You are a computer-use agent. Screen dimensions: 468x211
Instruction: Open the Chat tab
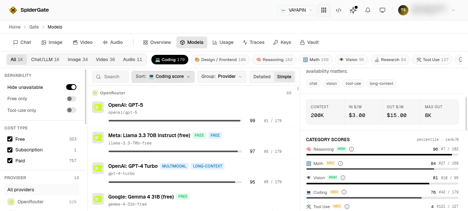[x=22, y=42]
